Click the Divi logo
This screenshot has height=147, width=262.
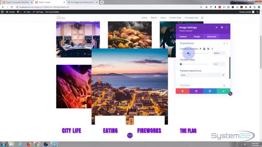[61, 18]
